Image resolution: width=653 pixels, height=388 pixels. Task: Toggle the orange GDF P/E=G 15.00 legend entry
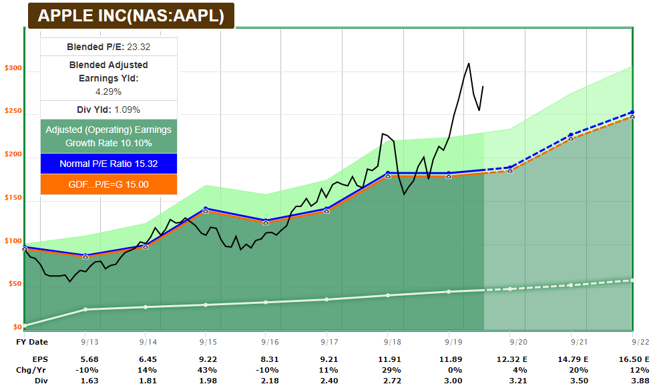(x=109, y=184)
